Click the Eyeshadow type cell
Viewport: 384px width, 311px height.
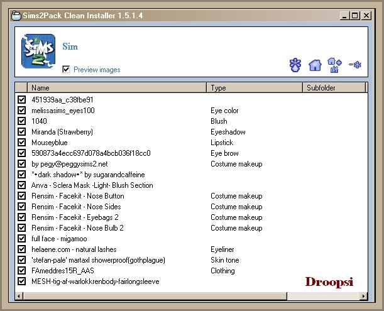coord(228,132)
